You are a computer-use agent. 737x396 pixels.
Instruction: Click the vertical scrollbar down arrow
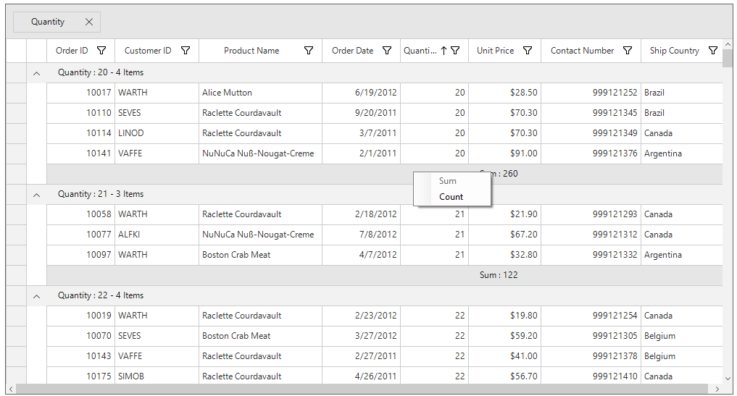click(x=728, y=379)
